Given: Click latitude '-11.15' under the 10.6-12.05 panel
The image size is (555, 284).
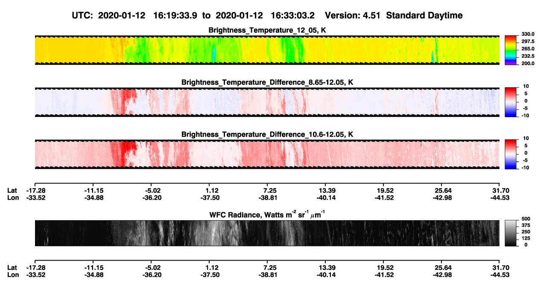Looking at the screenshot, I should [x=95, y=190].
